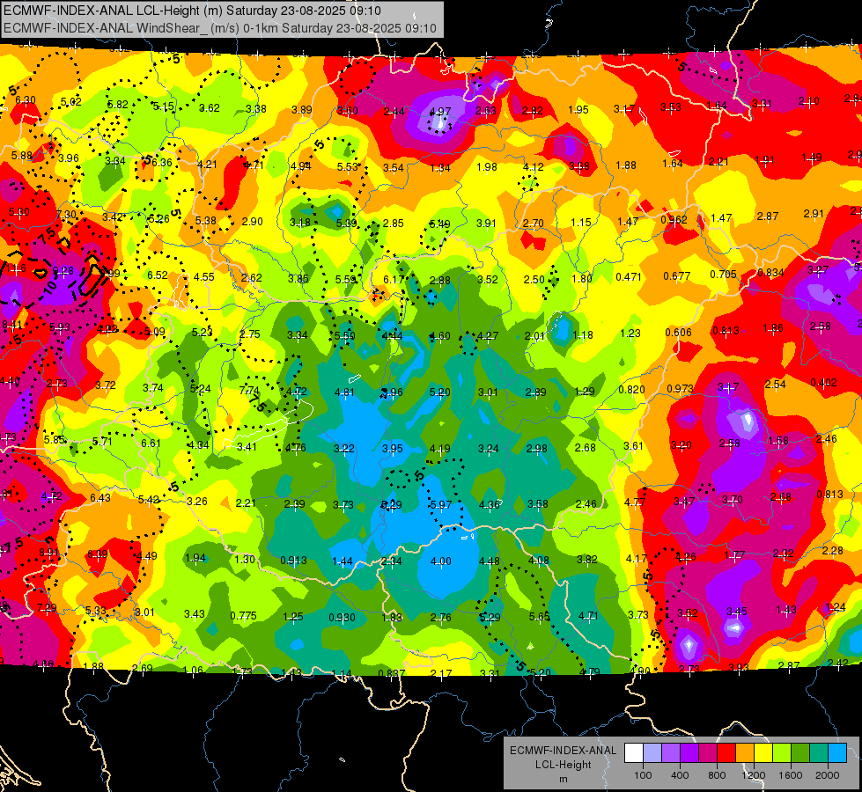Click the wind shear value 4.81

344,392
